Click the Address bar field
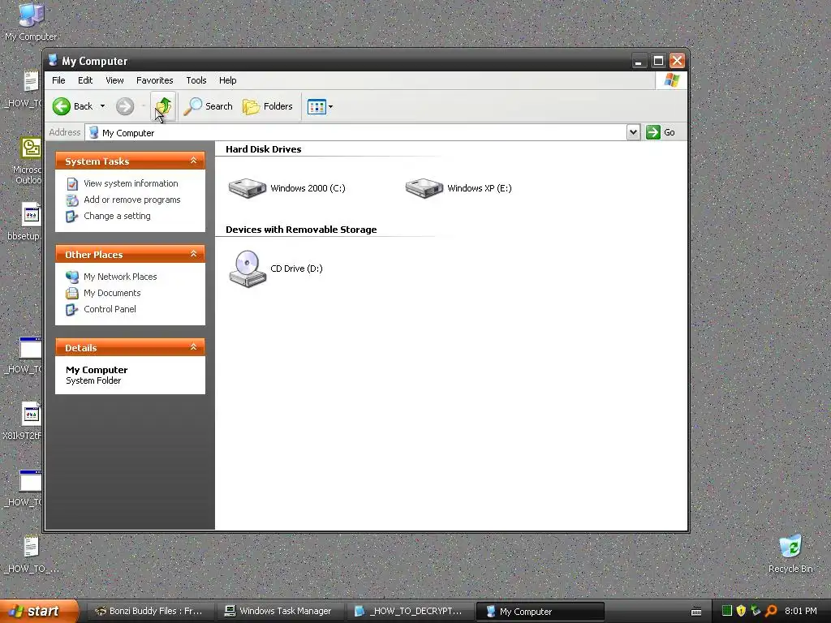Viewport: 831px width, 623px height. (x=356, y=132)
